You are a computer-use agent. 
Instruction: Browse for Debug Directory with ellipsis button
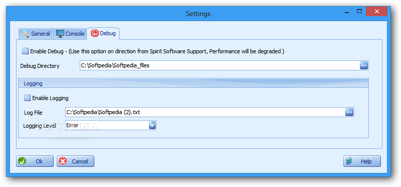364,65
